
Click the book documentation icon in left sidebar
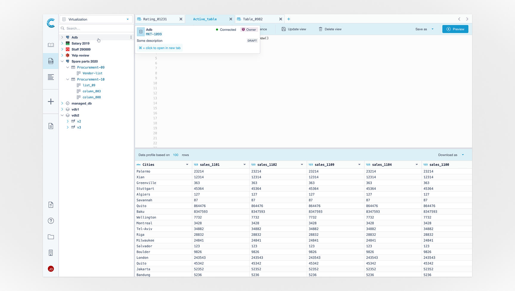pos(51,45)
